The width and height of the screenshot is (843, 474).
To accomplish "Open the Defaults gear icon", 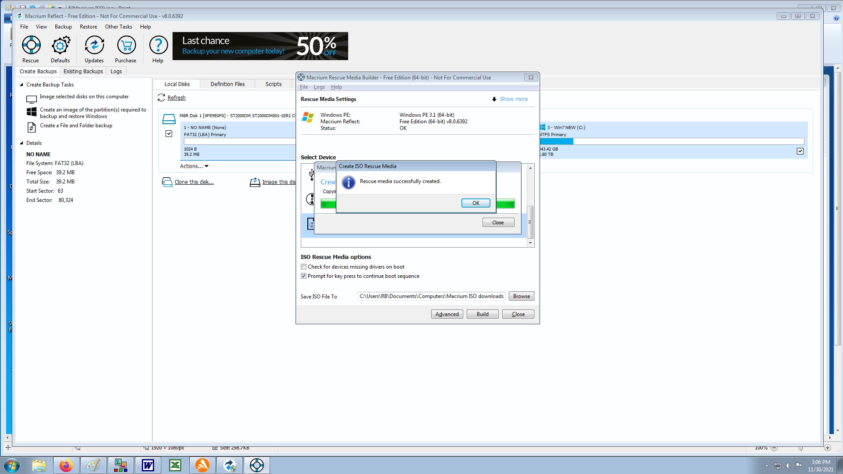I will point(61,45).
